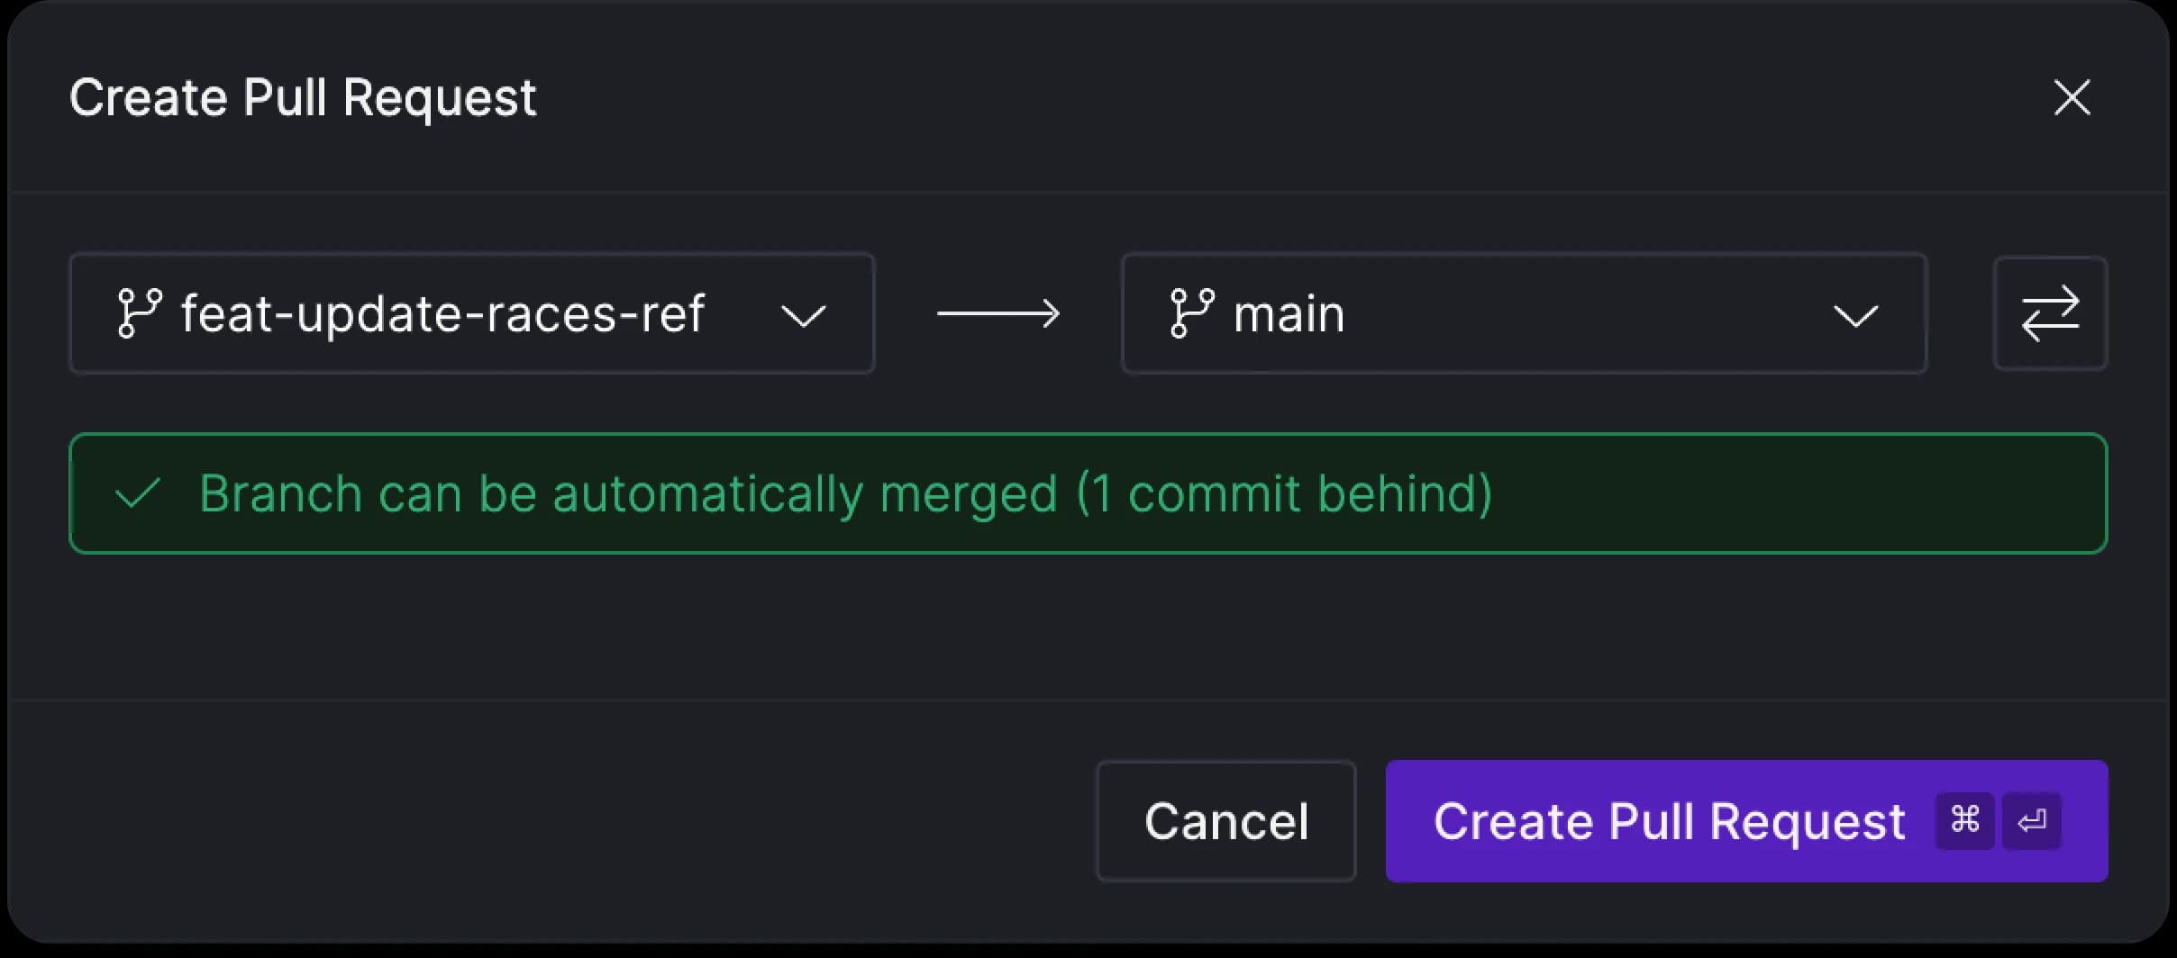Viewport: 2177px width, 958px height.
Task: Click the Command key badge on the button
Action: [x=1964, y=820]
